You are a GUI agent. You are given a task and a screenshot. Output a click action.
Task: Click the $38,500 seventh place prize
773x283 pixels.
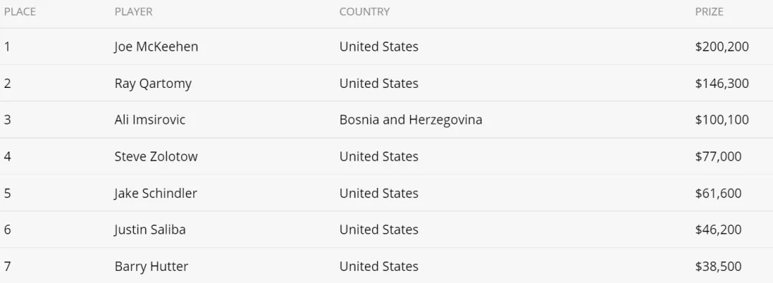[719, 267]
